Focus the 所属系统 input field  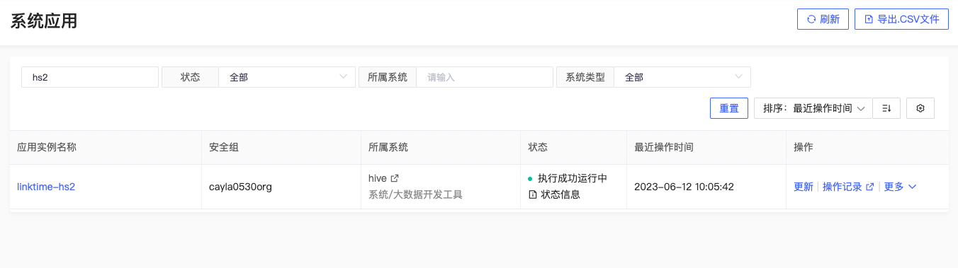tap(484, 77)
